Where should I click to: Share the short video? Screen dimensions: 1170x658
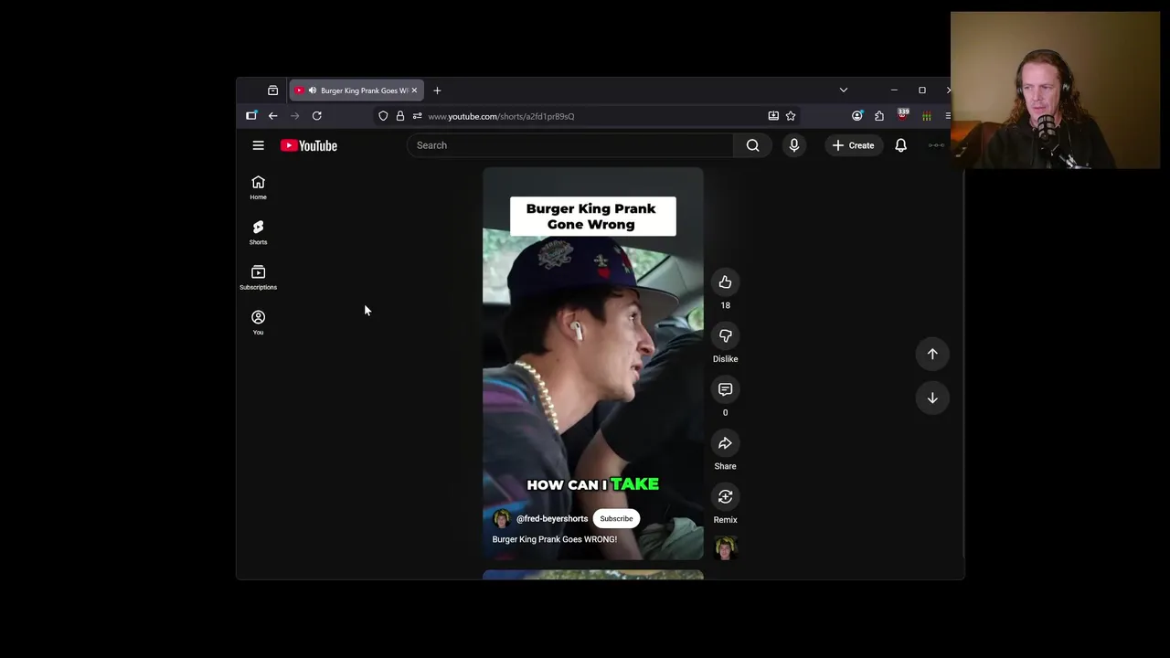[x=725, y=443]
